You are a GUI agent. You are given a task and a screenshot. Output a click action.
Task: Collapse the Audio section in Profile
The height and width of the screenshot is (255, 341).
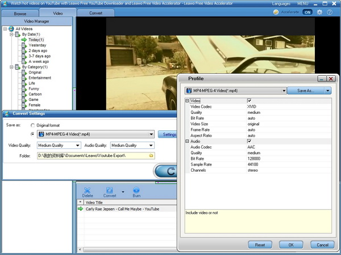[187, 141]
